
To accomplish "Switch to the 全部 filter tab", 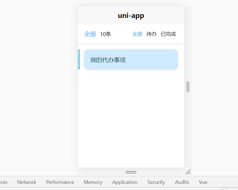I will click(137, 34).
